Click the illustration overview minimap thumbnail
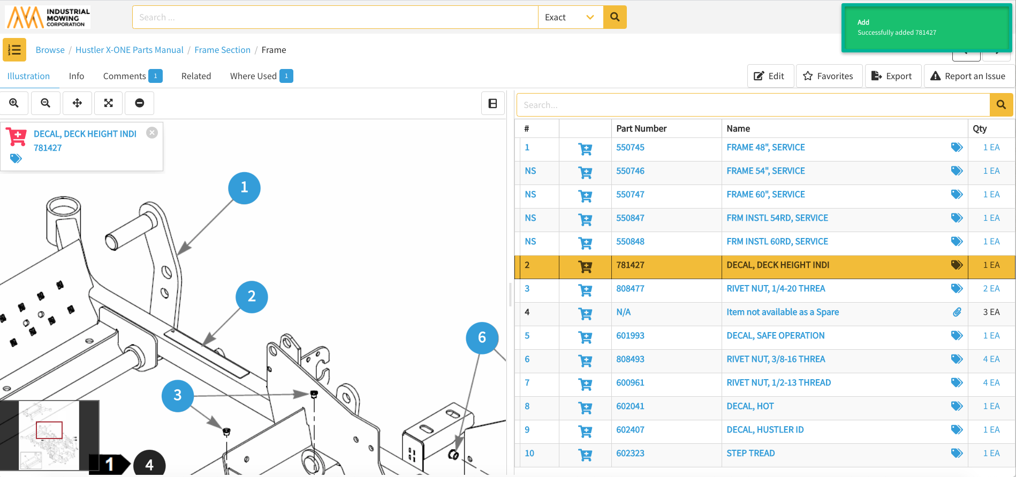Image resolution: width=1016 pixels, height=477 pixels. point(49,435)
